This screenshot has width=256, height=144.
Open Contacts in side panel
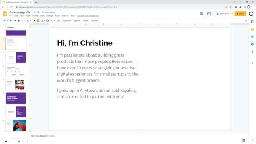click(252, 44)
